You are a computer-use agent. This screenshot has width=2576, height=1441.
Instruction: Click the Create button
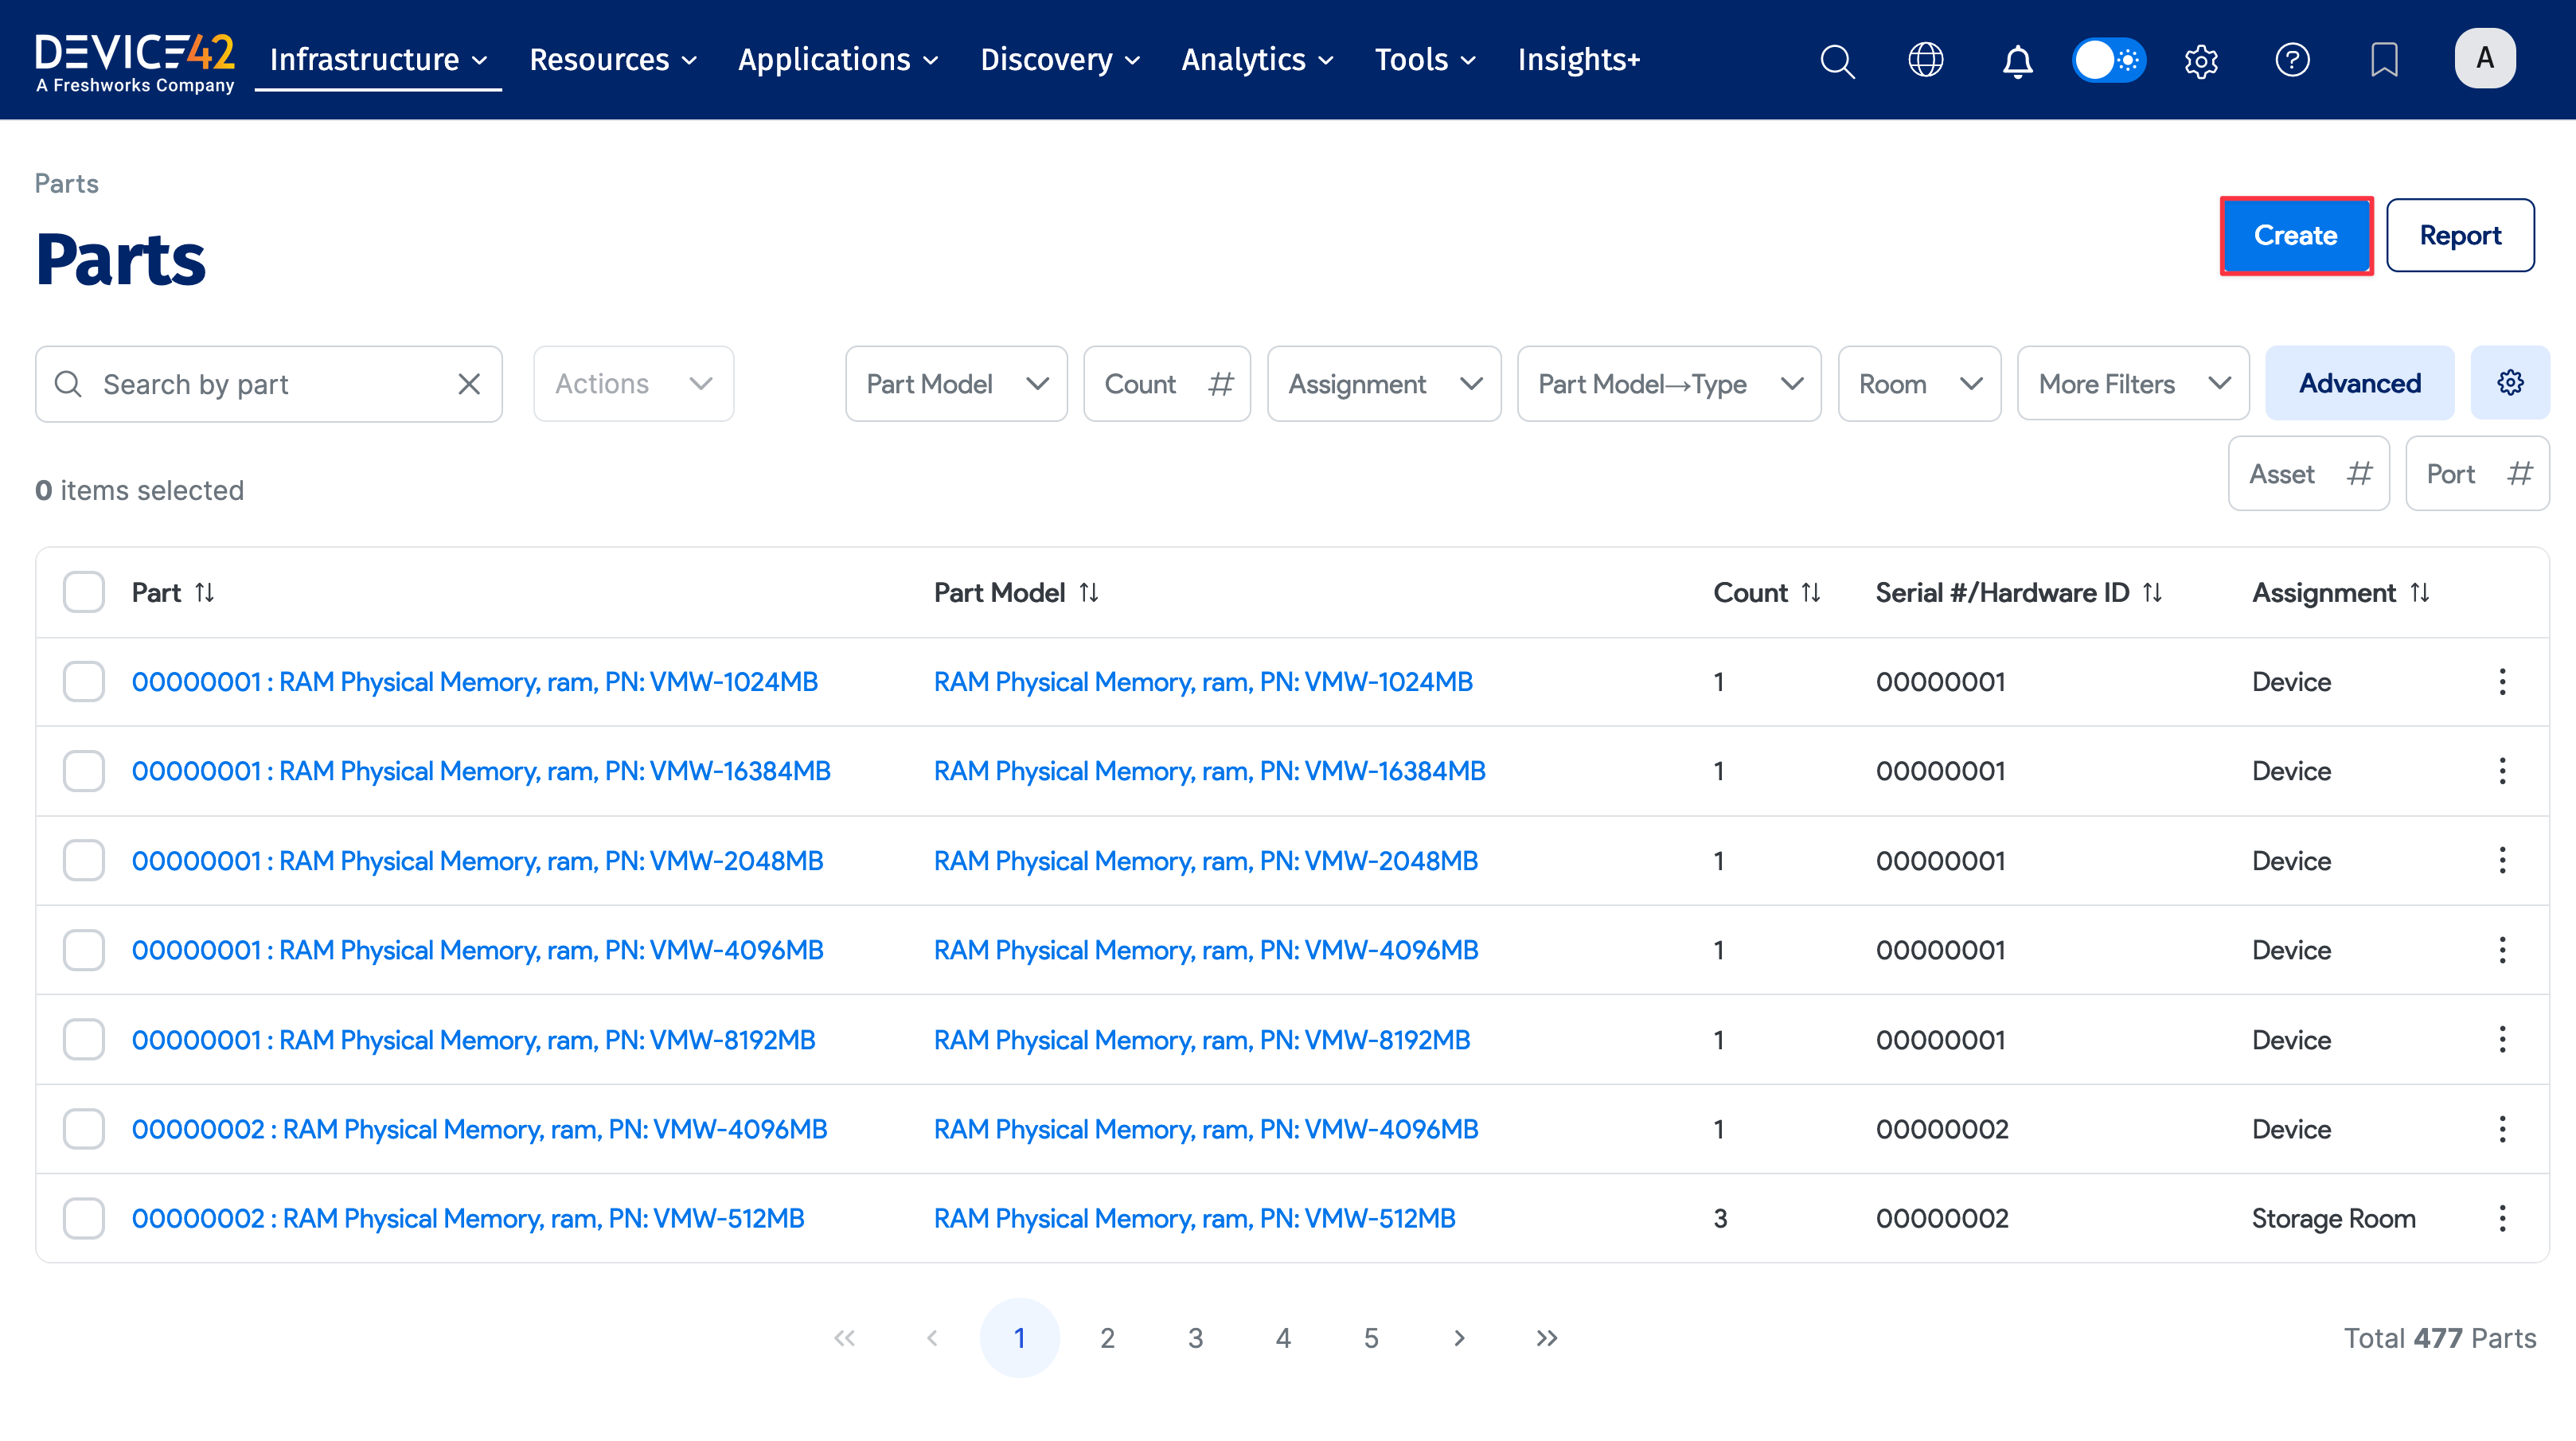pos(2296,235)
